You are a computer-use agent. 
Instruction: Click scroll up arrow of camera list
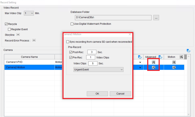click(x=189, y=56)
